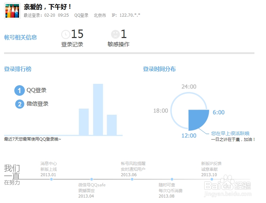Click the 2013.01 timeline dot

coord(51,179)
